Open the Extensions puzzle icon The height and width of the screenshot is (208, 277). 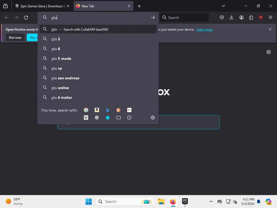coord(251,17)
